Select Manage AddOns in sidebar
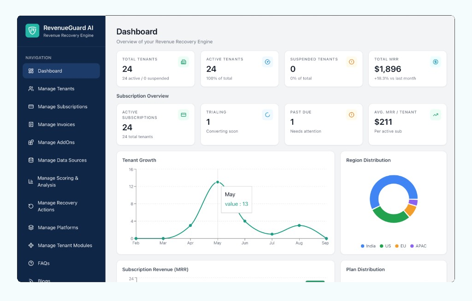Screen dimensions: 472x301 coord(61,142)
